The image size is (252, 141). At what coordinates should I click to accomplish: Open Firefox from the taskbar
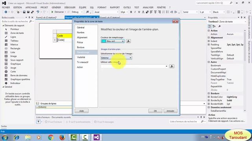click(x=62, y=137)
